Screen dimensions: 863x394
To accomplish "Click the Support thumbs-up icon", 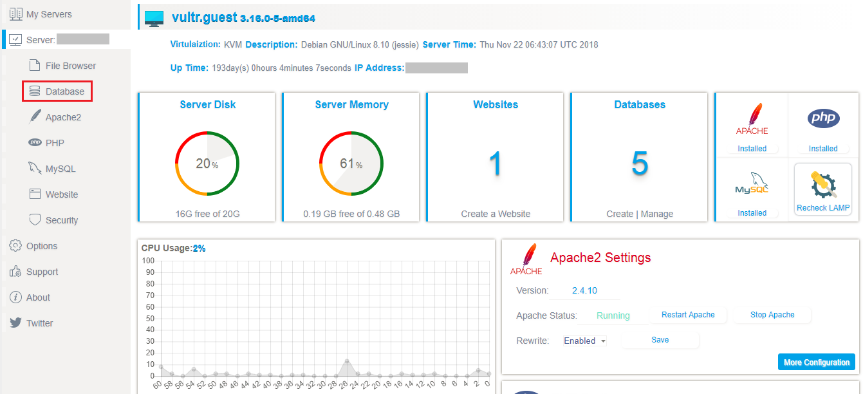I will tap(15, 272).
